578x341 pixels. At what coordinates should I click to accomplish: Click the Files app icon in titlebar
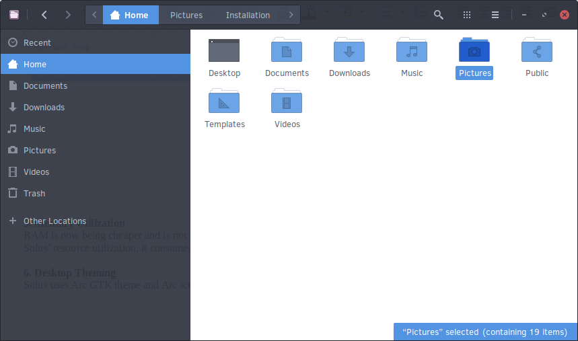click(x=14, y=15)
